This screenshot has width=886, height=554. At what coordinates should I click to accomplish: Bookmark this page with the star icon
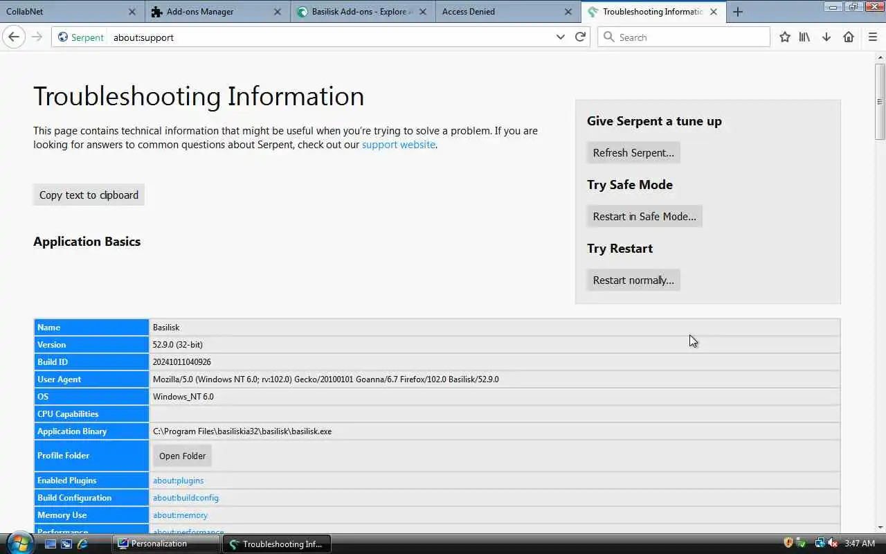(785, 37)
